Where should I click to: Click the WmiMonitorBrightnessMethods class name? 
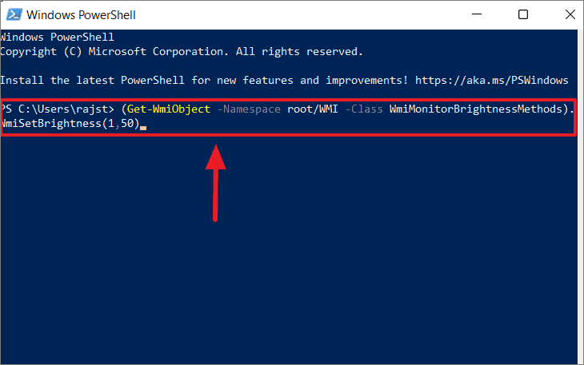coord(476,109)
